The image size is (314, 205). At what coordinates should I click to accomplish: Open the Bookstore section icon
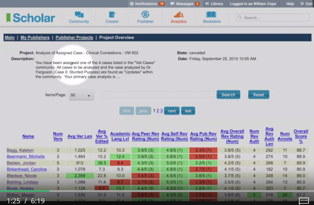point(212,15)
